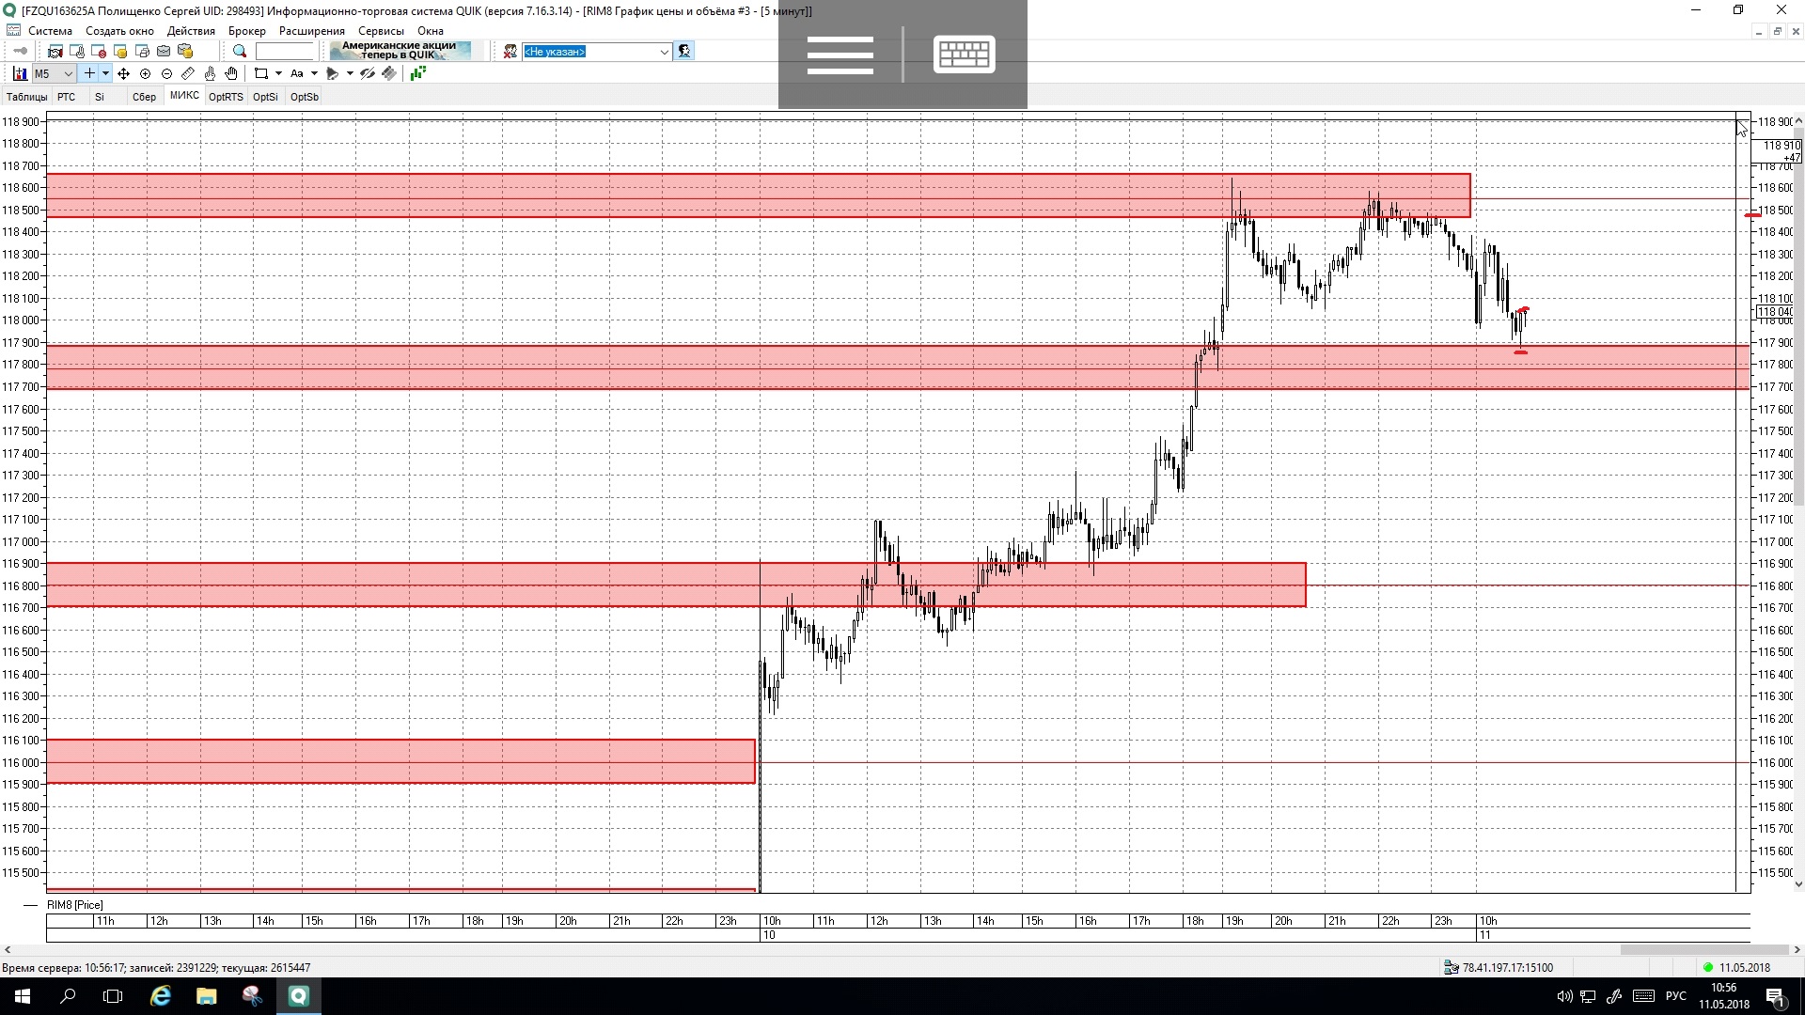Screen dimensions: 1805x1015
Task: Click the move chart crosshair arrows icon
Action: [x=123, y=73]
